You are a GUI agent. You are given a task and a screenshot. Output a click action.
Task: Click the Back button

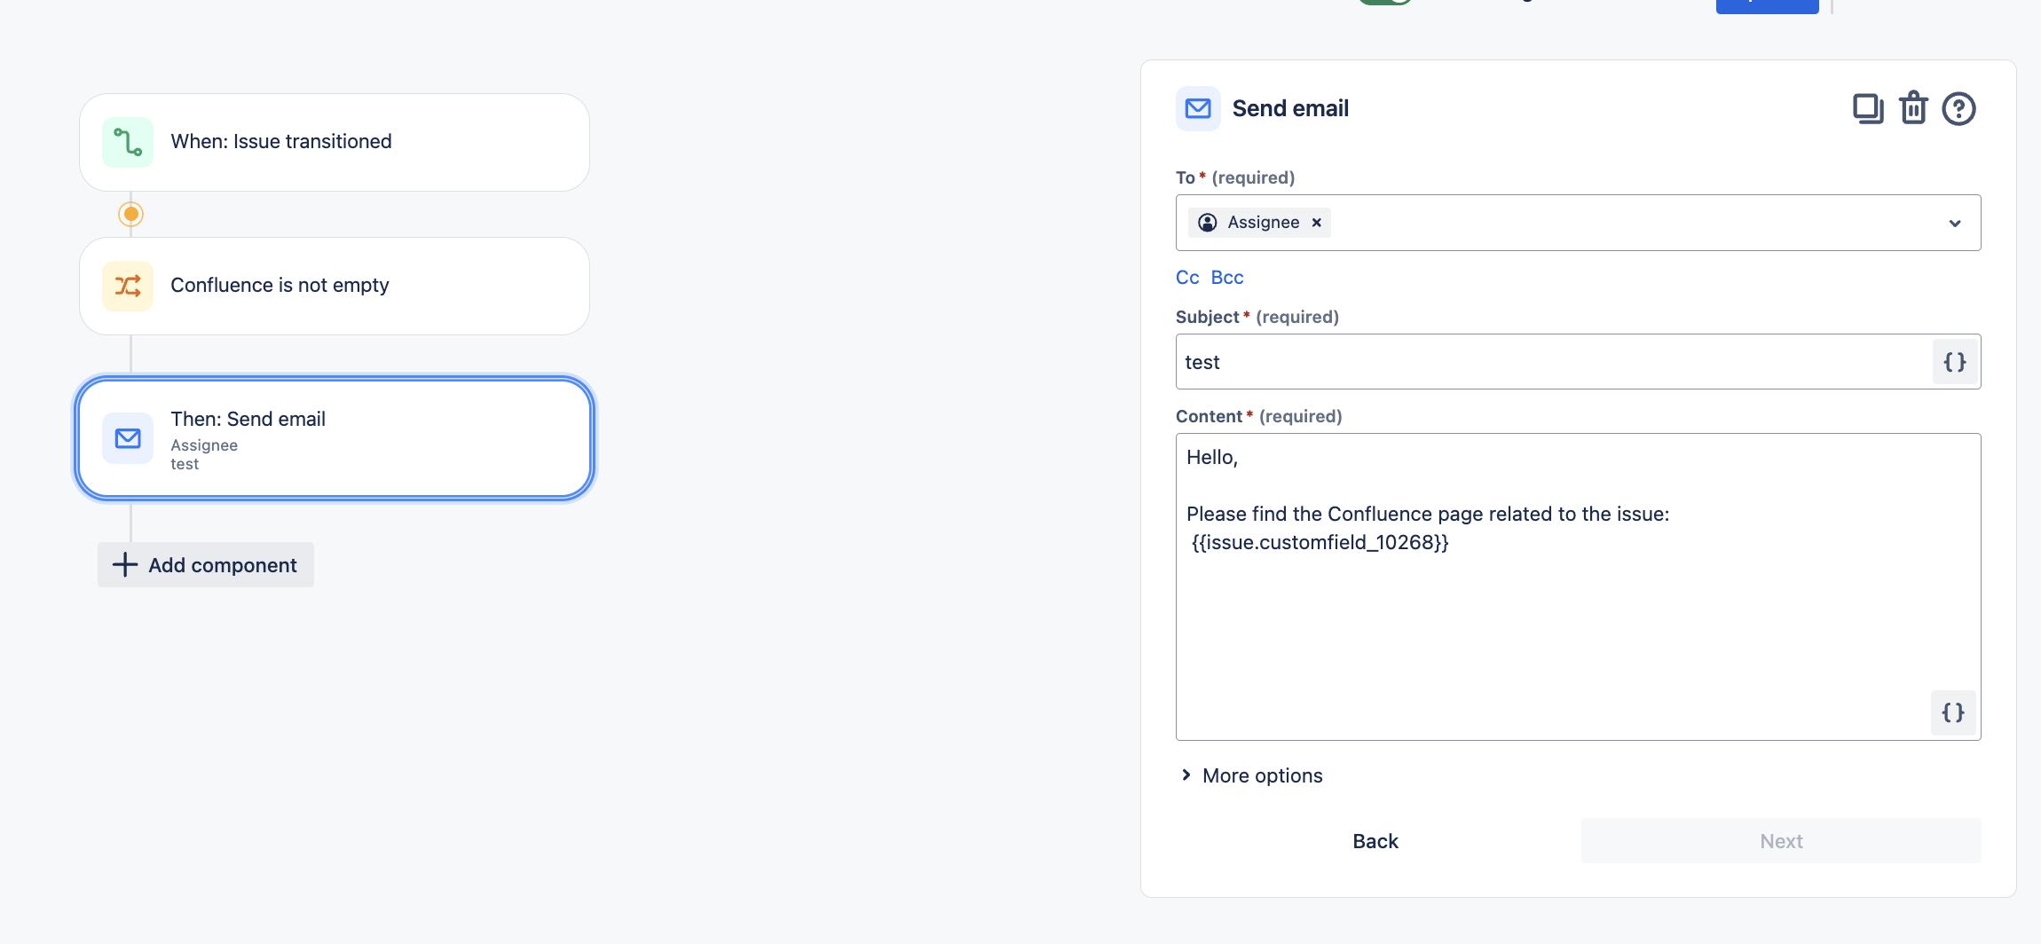click(x=1374, y=840)
